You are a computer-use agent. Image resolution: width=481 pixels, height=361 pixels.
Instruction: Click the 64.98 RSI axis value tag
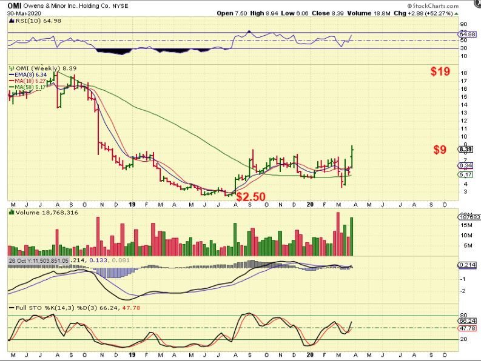tap(467, 35)
